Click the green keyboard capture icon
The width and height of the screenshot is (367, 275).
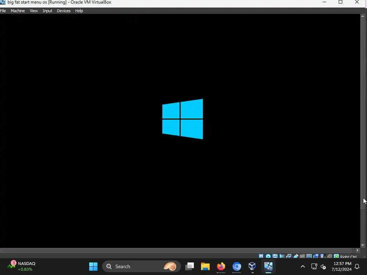(336, 256)
